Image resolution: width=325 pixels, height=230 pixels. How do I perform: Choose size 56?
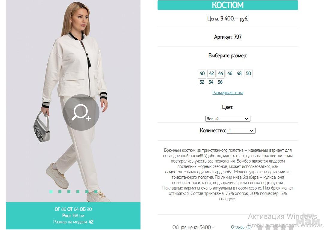coord(220,82)
